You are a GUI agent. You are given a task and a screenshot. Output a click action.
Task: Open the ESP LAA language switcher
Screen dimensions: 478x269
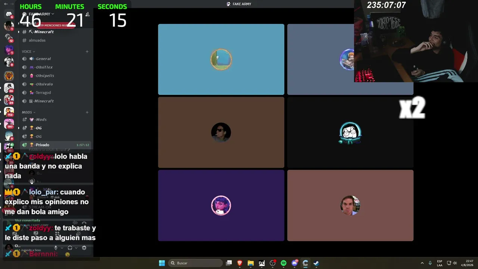440,263
